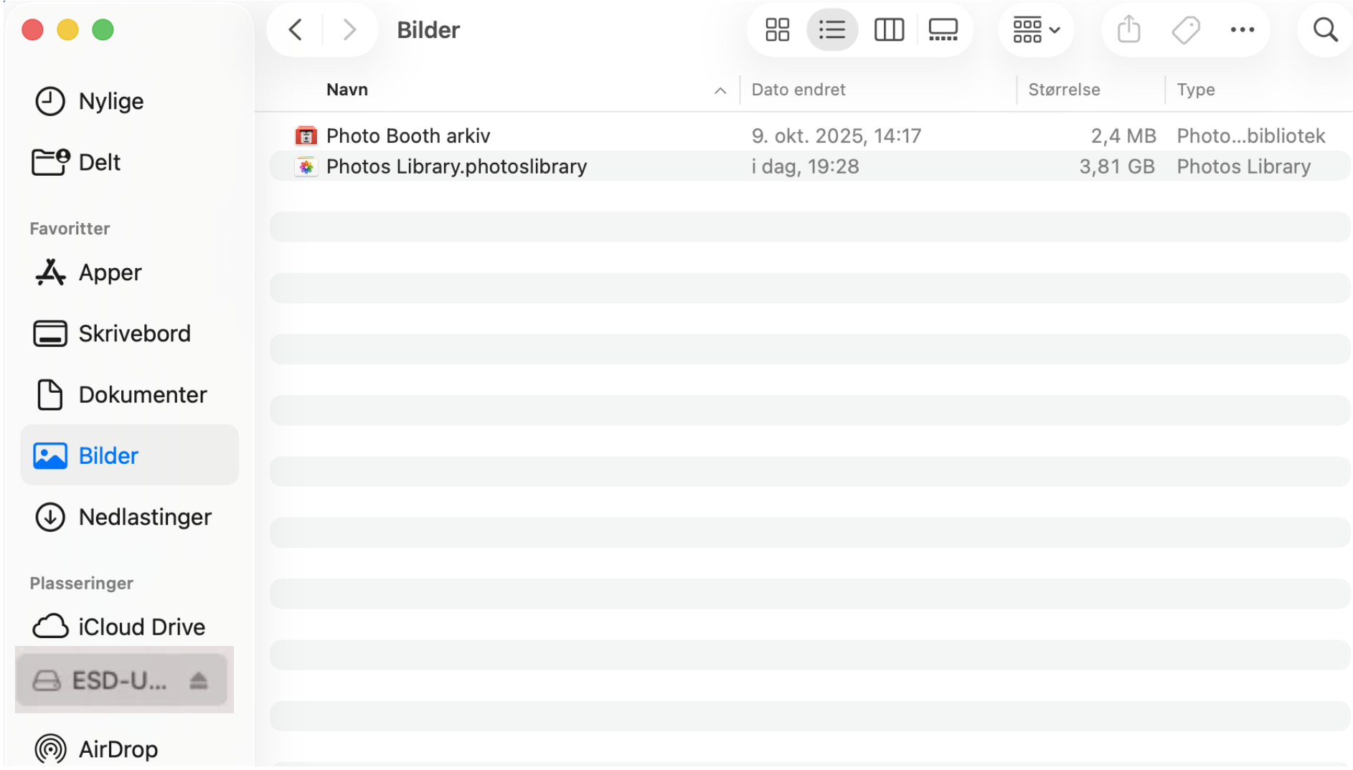Click the date 9. okt. 2025, 14:17
1353x770 pixels.
[x=836, y=136]
